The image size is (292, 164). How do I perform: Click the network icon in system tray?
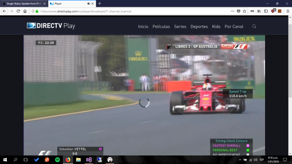[x=251, y=160]
